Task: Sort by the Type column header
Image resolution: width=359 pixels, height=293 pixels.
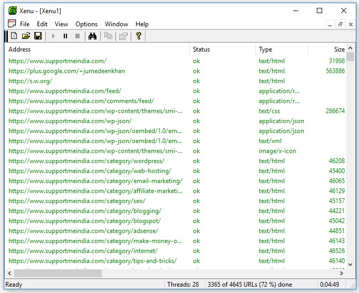Action: 282,49
